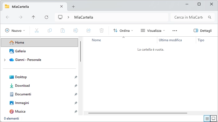The image size is (218, 122).
Task: Click MiaCartella in the address bar
Action: tap(83, 17)
